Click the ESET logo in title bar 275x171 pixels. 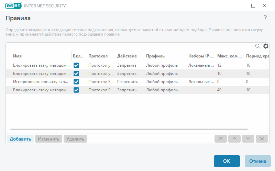pyautogui.click(x=13, y=5)
